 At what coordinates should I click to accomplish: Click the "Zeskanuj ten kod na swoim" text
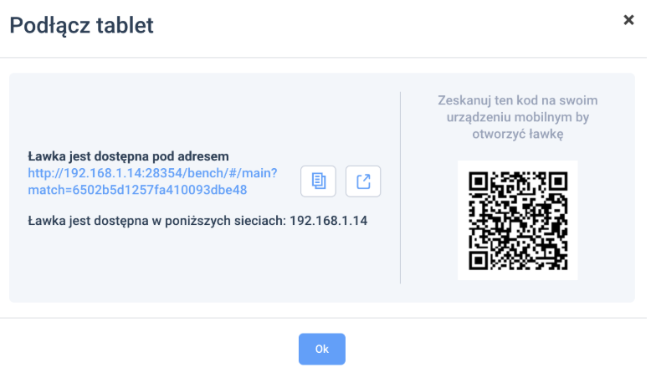pos(517,100)
